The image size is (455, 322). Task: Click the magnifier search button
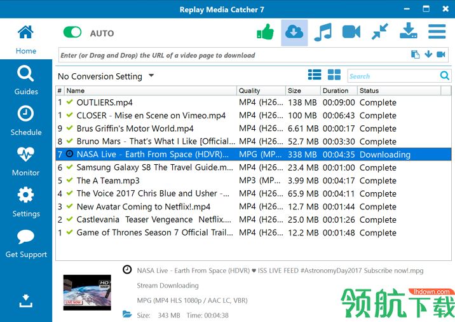445,76
